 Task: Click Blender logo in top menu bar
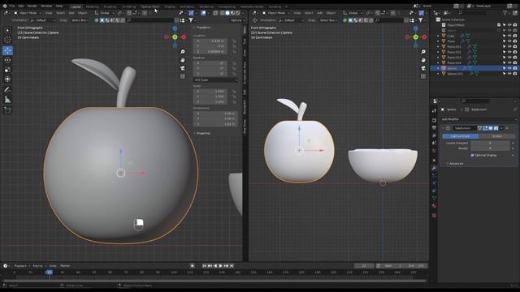pyautogui.click(x=5, y=6)
